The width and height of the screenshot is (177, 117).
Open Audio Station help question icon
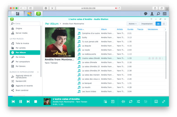pyautogui.click(x=151, y=19)
